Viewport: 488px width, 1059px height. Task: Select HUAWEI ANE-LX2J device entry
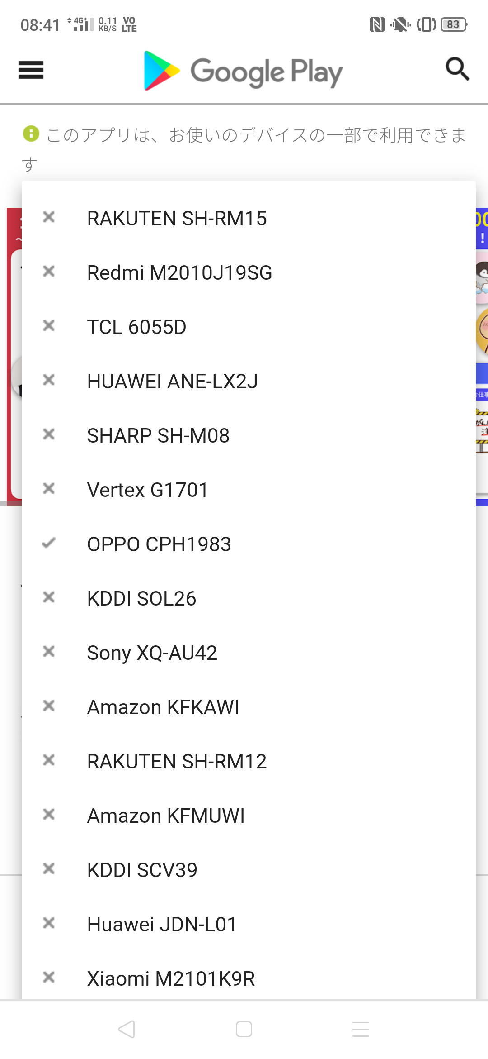(x=172, y=381)
